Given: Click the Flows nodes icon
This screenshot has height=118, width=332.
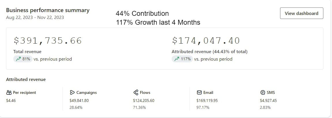Looking at the screenshot, I should (136, 92).
